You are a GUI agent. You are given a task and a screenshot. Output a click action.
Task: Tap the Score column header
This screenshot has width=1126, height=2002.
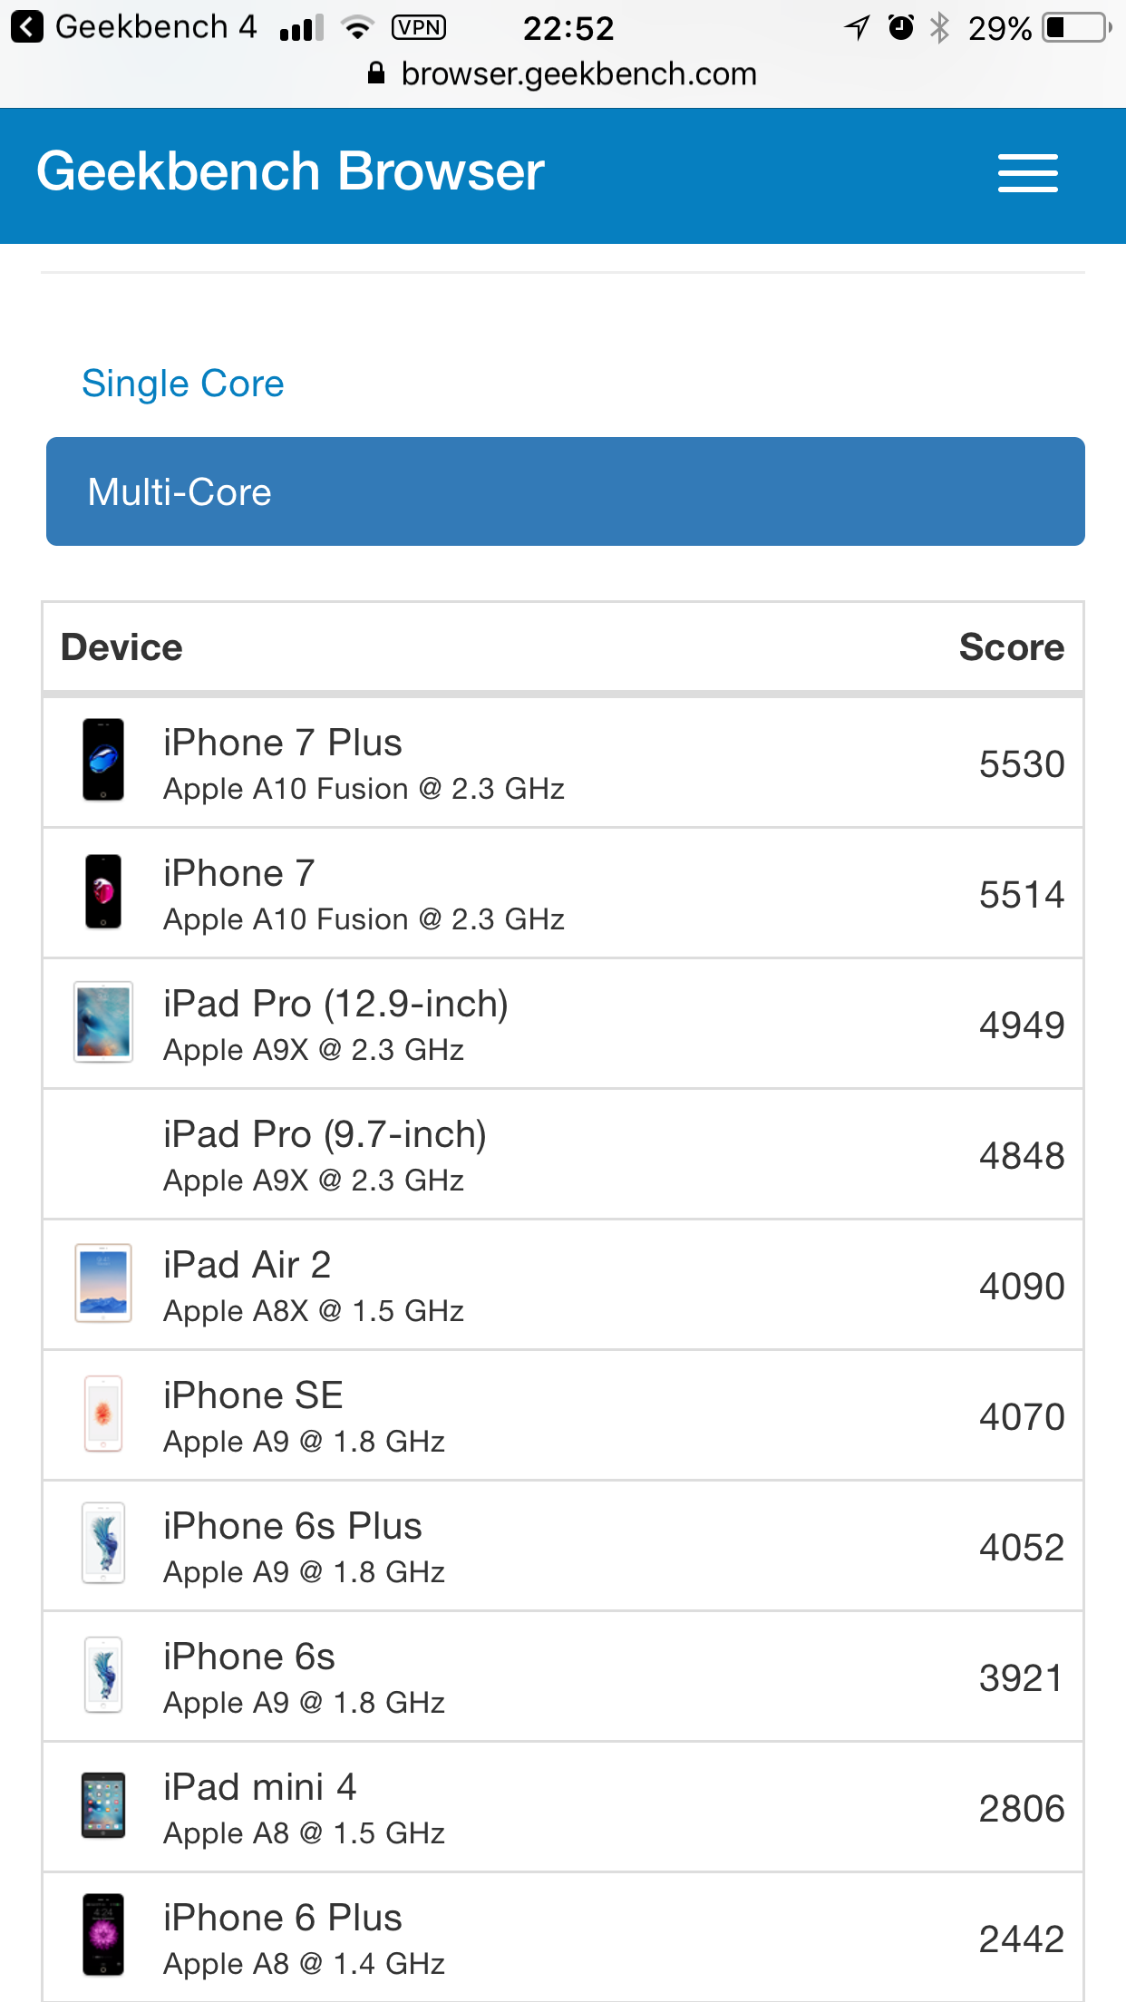(x=1012, y=647)
